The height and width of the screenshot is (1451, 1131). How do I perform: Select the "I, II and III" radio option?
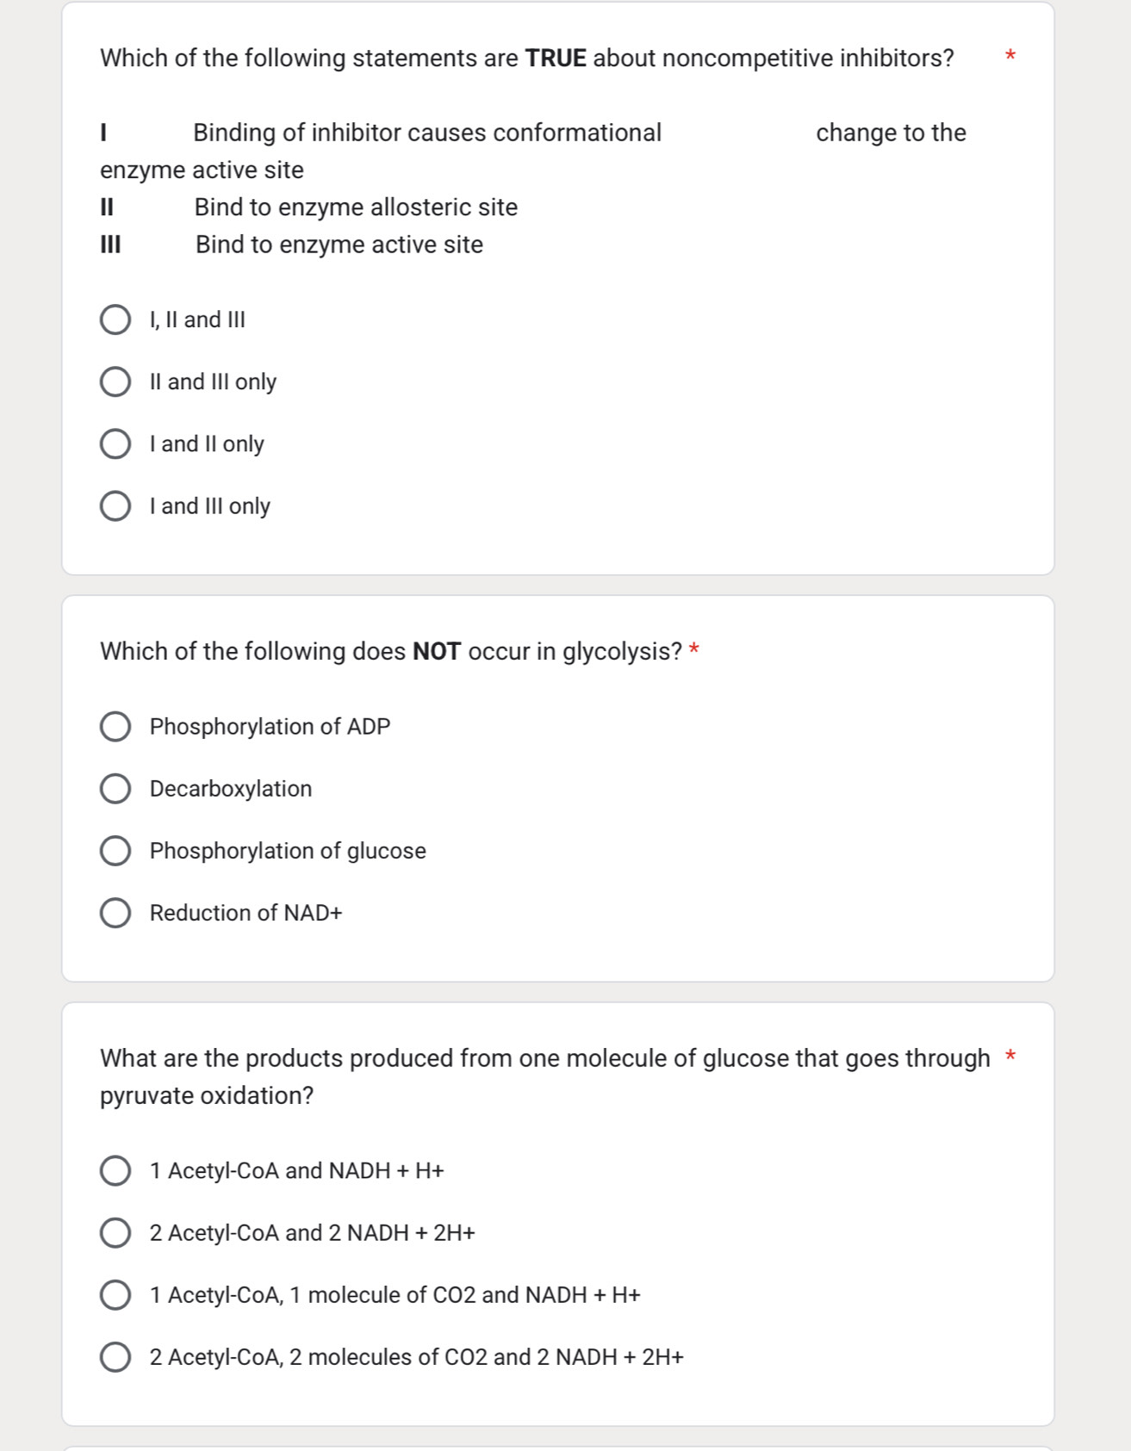pos(116,319)
